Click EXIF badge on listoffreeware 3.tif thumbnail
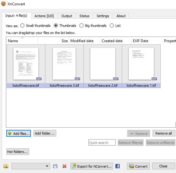The width and height of the screenshot is (176, 173). point(77,79)
